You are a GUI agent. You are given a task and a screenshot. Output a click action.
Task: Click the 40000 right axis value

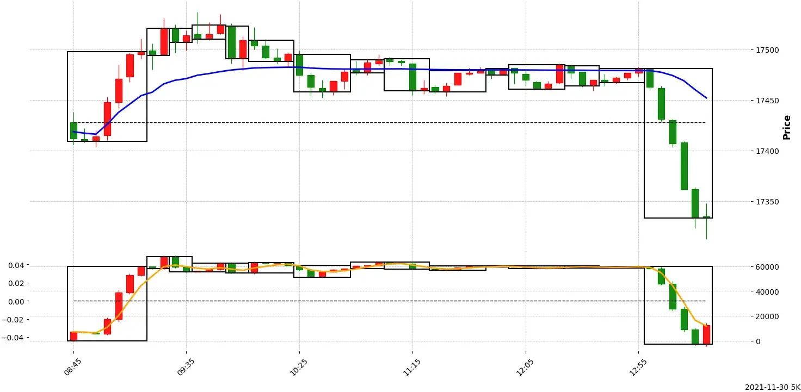(x=767, y=292)
